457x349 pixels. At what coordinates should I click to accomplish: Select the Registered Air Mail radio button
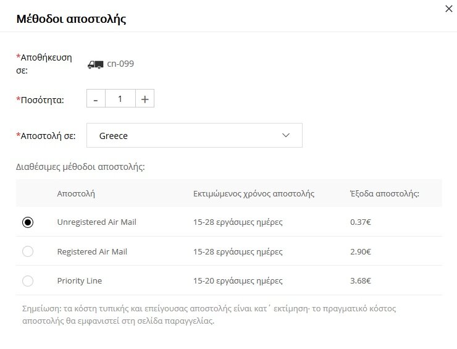point(28,251)
